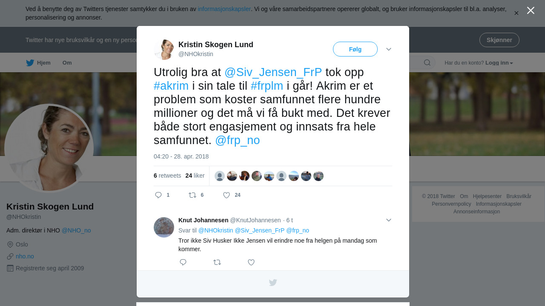This screenshot has width=545, height=306.
Task: Click the search magnifier icon
Action: (427, 63)
